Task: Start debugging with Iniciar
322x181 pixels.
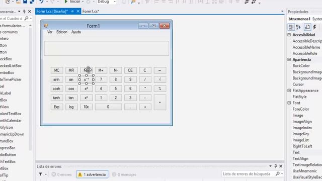Action: (72, 2)
